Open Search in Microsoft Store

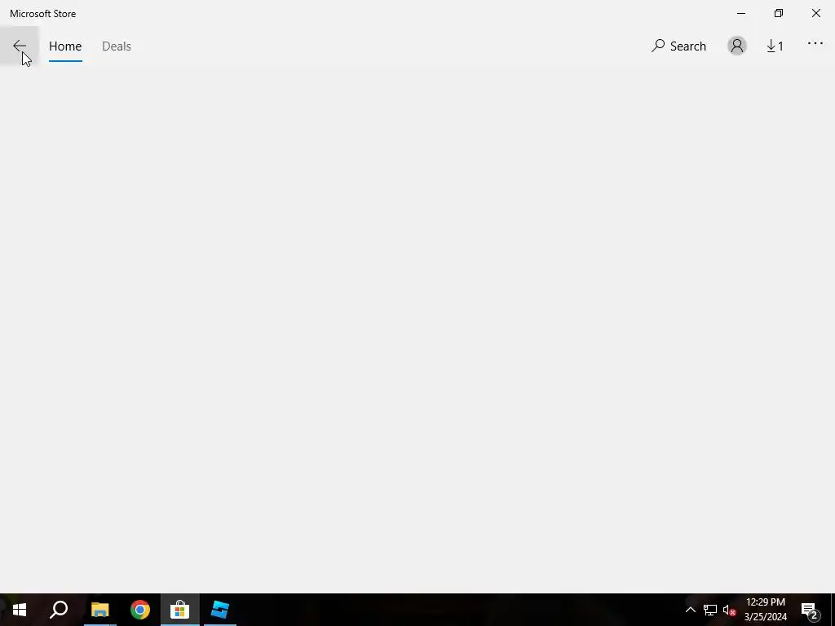click(678, 46)
